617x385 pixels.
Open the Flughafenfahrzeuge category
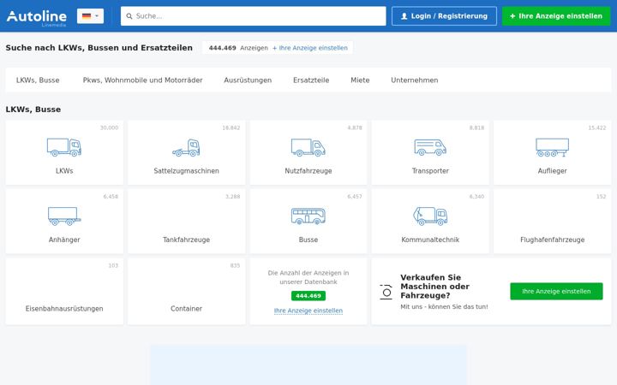pos(552,240)
